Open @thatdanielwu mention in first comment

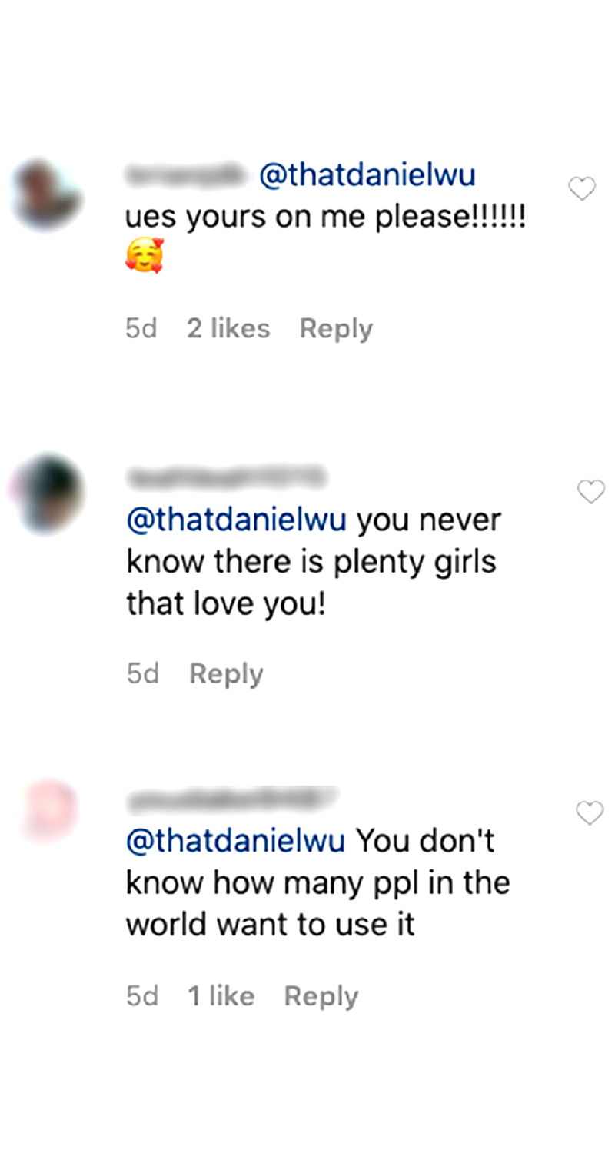point(367,175)
